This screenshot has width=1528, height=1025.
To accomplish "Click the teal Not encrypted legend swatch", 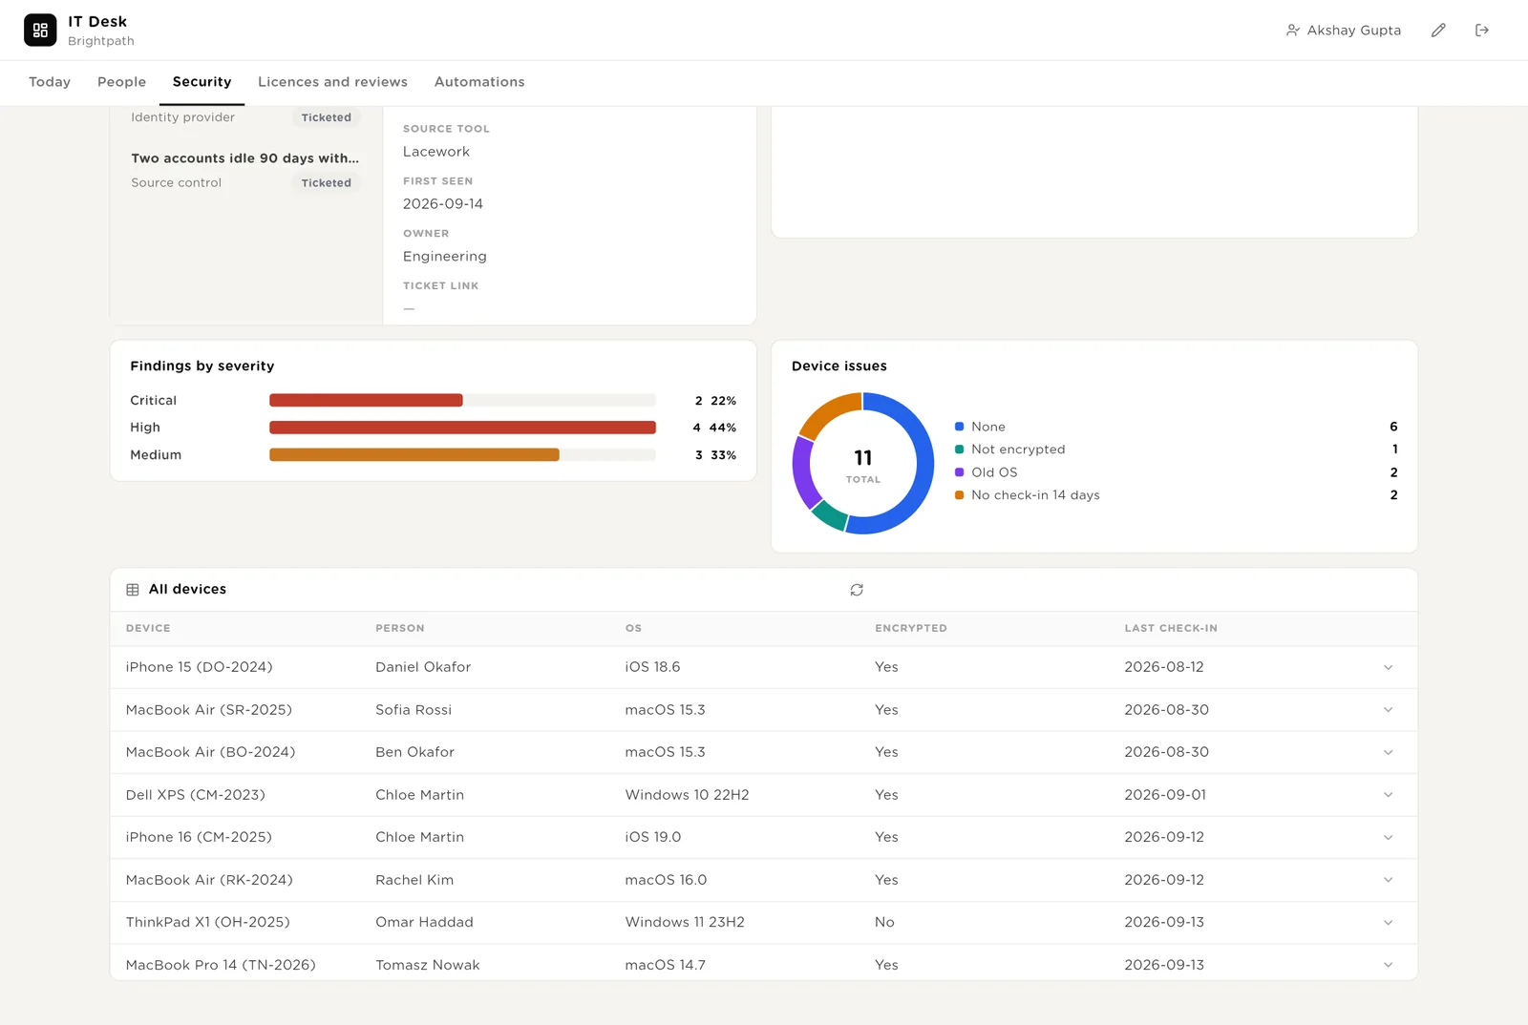I will tap(959, 450).
